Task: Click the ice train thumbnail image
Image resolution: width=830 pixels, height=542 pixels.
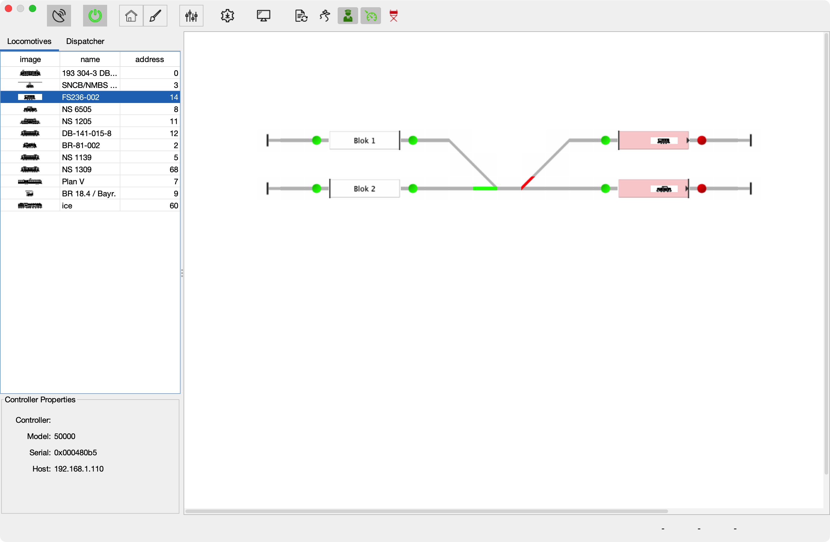Action: click(30, 206)
